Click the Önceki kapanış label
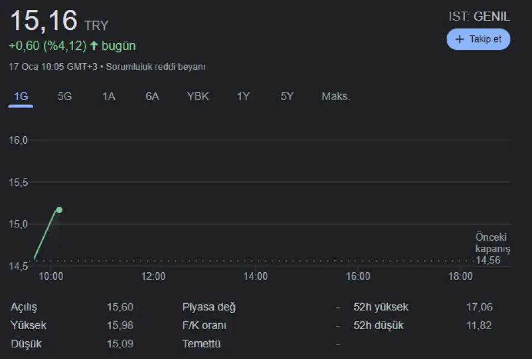 pos(492,243)
